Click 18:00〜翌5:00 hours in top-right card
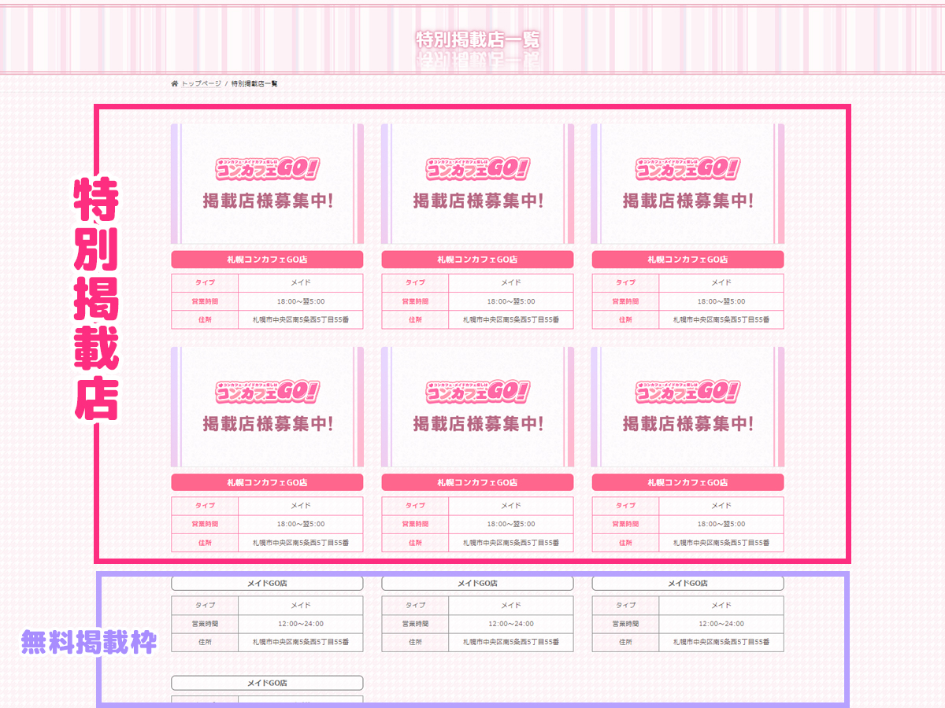The image size is (945, 708). [x=721, y=301]
